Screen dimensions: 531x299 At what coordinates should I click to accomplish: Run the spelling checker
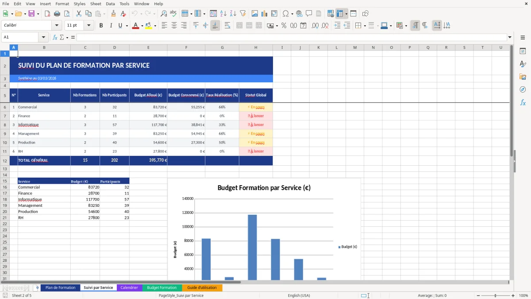(x=173, y=13)
